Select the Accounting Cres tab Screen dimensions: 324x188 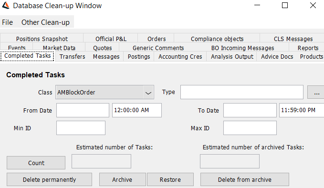point(180,57)
